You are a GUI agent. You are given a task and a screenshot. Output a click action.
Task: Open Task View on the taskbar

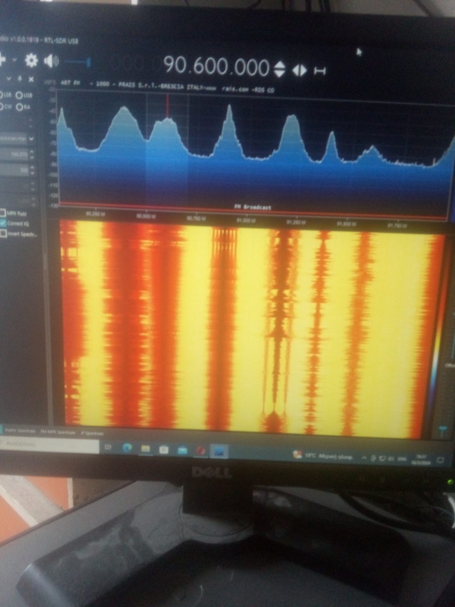pyautogui.click(x=109, y=448)
